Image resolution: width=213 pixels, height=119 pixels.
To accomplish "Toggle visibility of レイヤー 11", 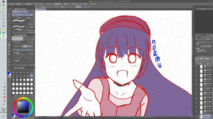I will point(196,71).
